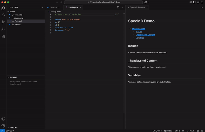The image size is (205, 132).
Task: Change encoding via UTF-8 status item
Action: point(177,131)
